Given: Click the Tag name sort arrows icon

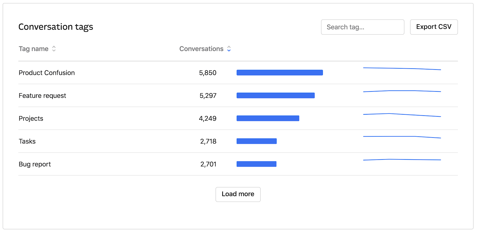Looking at the screenshot, I should pyautogui.click(x=54, y=49).
